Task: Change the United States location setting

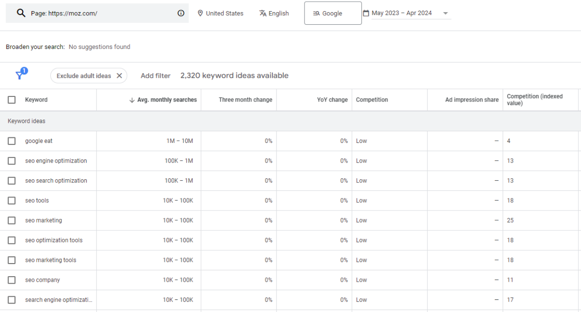Action: pyautogui.click(x=224, y=13)
